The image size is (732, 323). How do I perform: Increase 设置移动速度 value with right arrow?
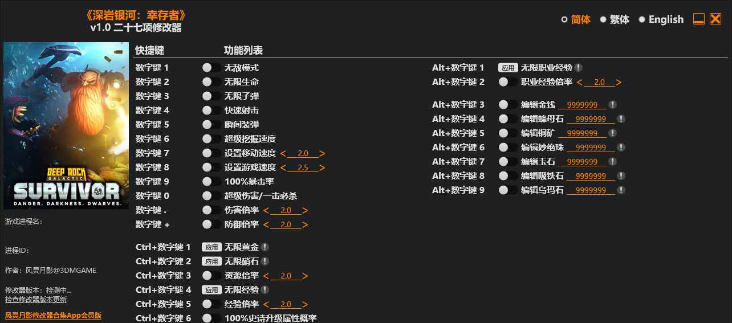pyautogui.click(x=322, y=153)
